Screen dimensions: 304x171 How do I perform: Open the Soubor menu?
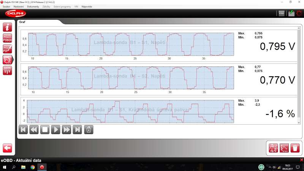pyautogui.click(x=7, y=7)
